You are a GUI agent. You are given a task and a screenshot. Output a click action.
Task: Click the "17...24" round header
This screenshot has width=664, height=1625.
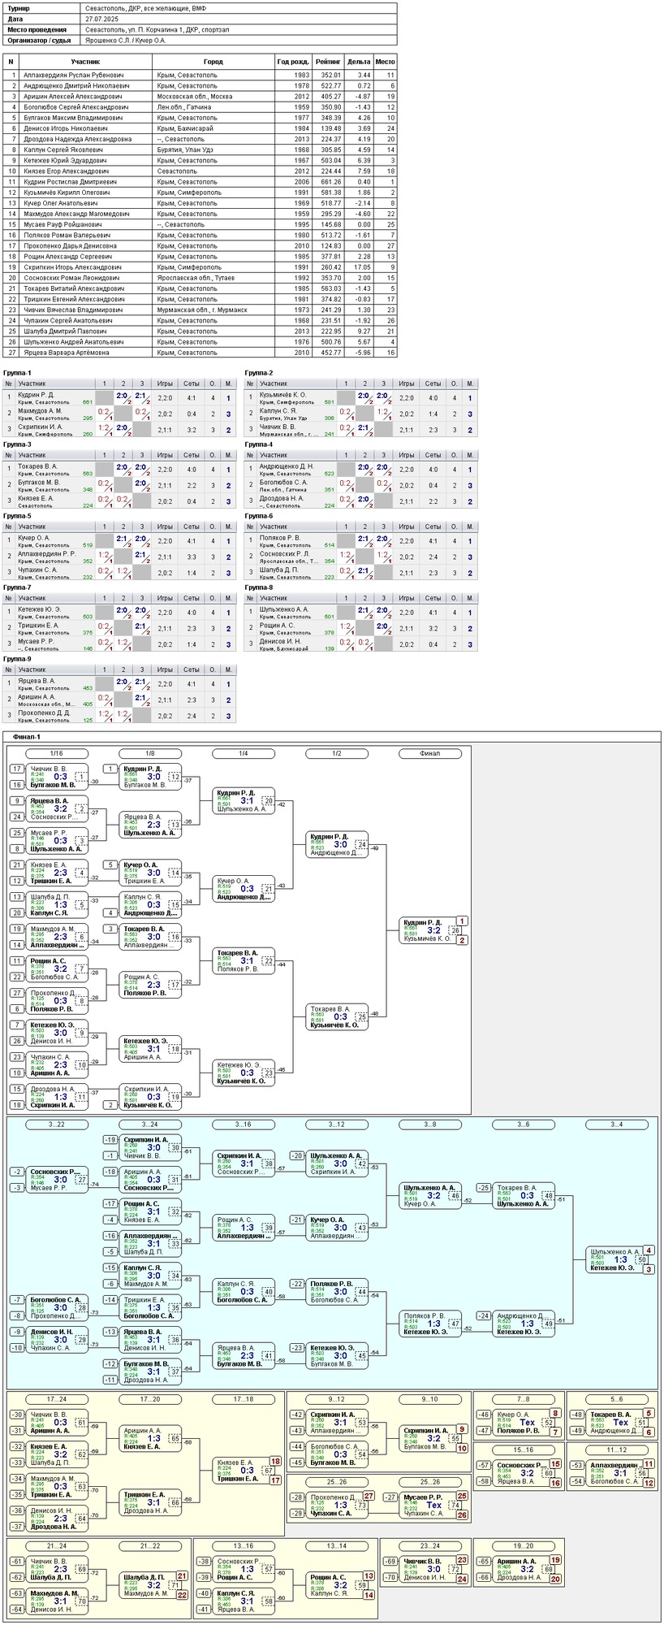(x=57, y=1399)
